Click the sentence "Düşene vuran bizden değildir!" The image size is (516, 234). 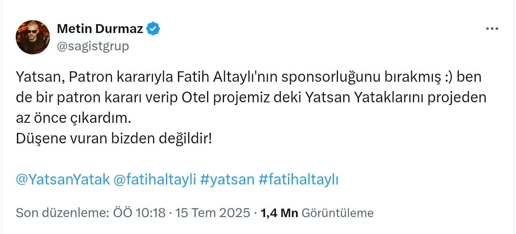pos(114,139)
